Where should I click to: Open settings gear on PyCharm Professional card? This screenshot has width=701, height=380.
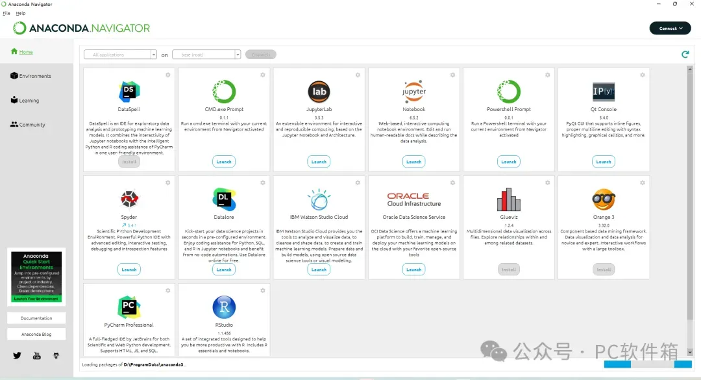168,290
